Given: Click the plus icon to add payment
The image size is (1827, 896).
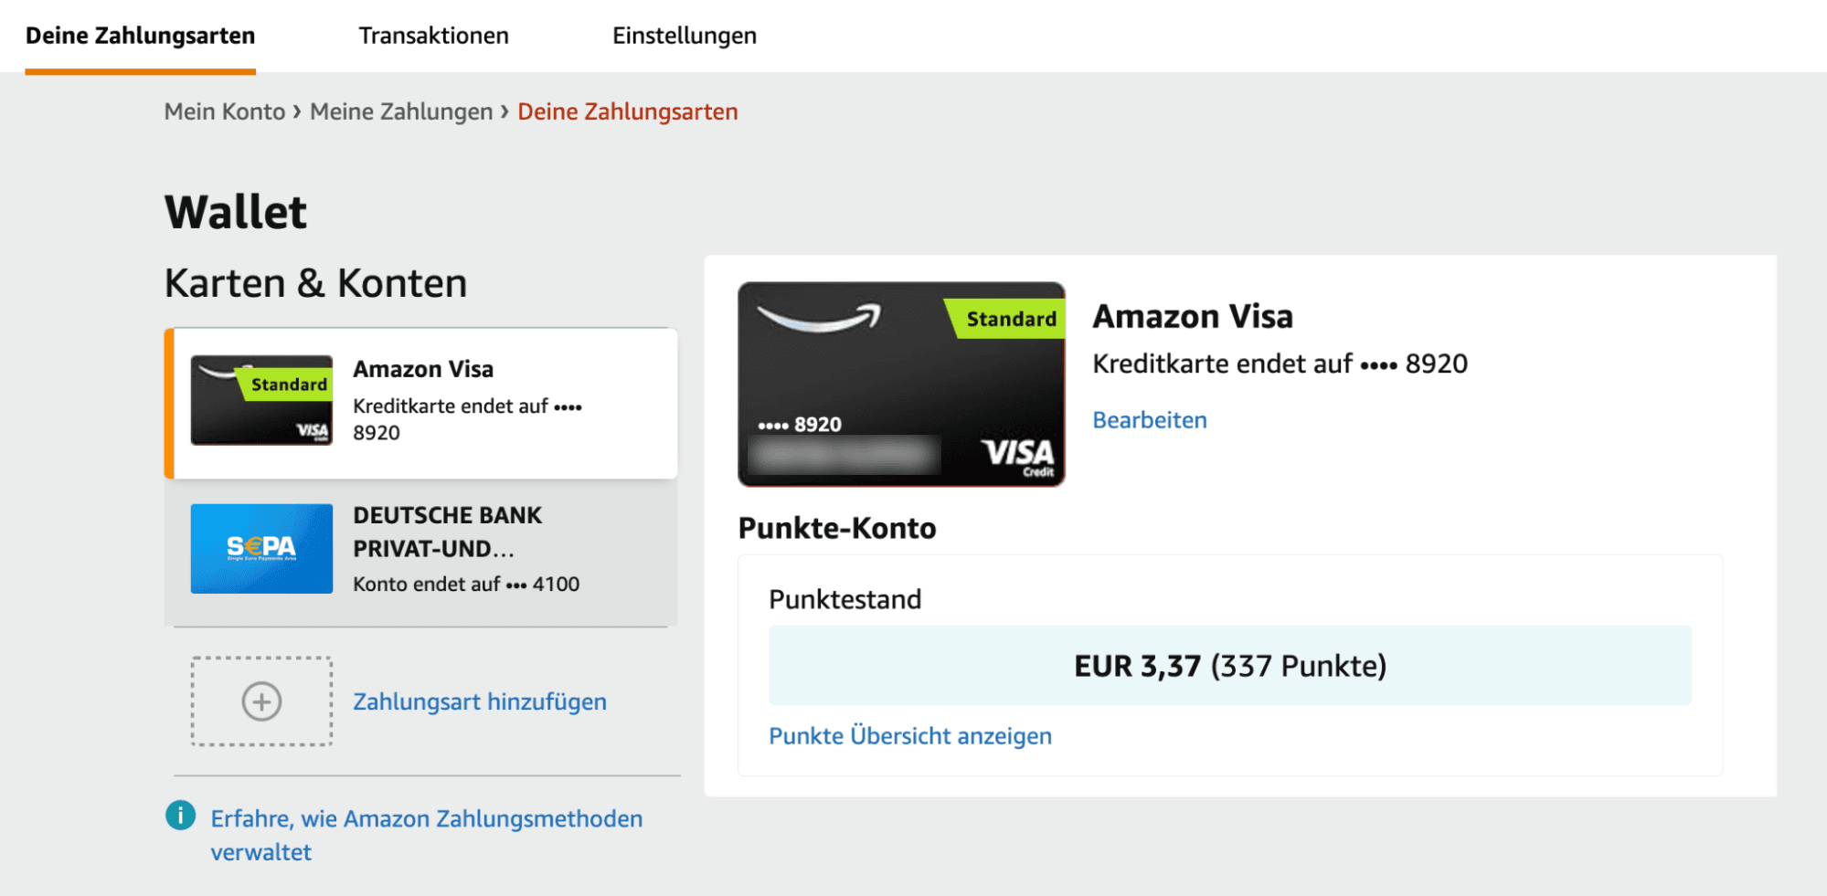Looking at the screenshot, I should coord(261,701).
